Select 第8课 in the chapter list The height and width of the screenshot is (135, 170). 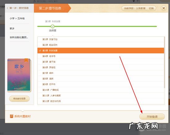pos(101,79)
